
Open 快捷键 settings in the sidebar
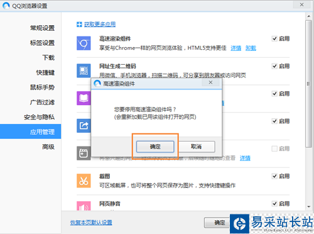[45, 72]
